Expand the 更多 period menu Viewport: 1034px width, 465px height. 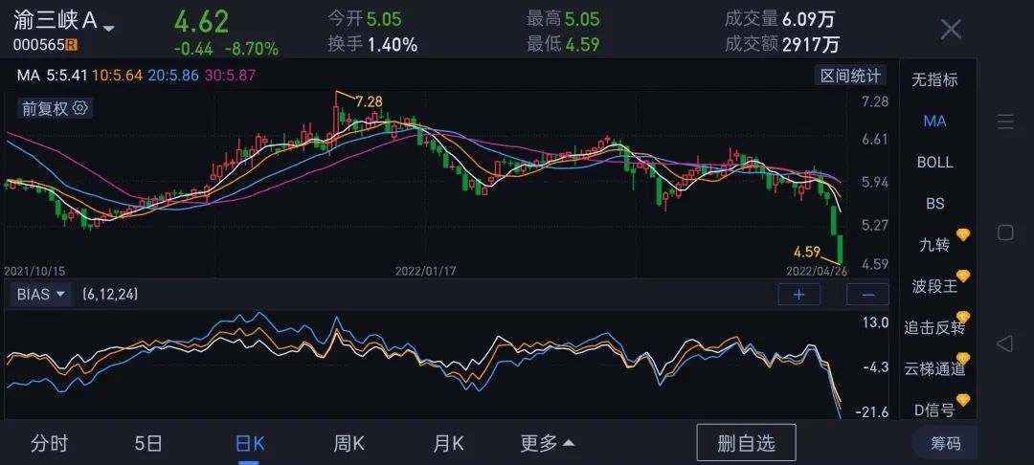pos(547,443)
